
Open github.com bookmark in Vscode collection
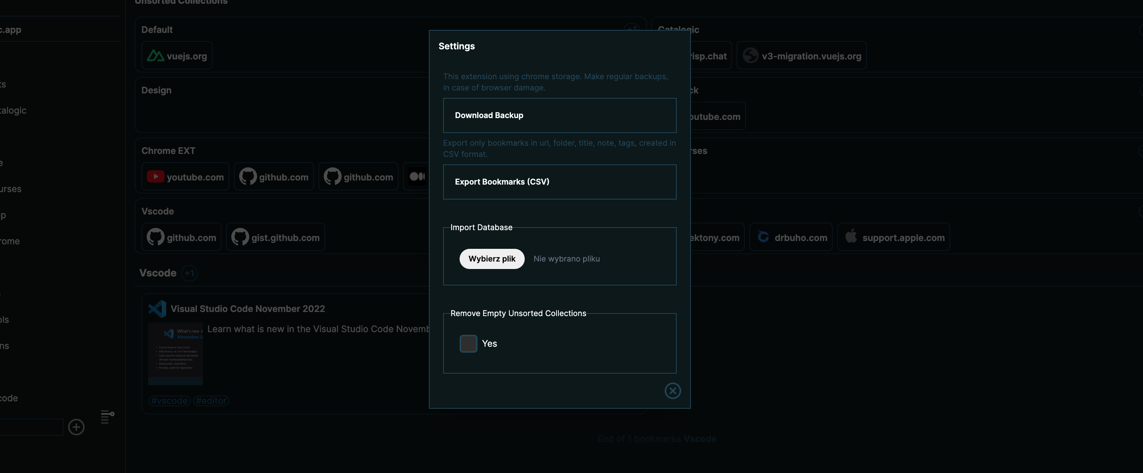pyautogui.click(x=181, y=237)
